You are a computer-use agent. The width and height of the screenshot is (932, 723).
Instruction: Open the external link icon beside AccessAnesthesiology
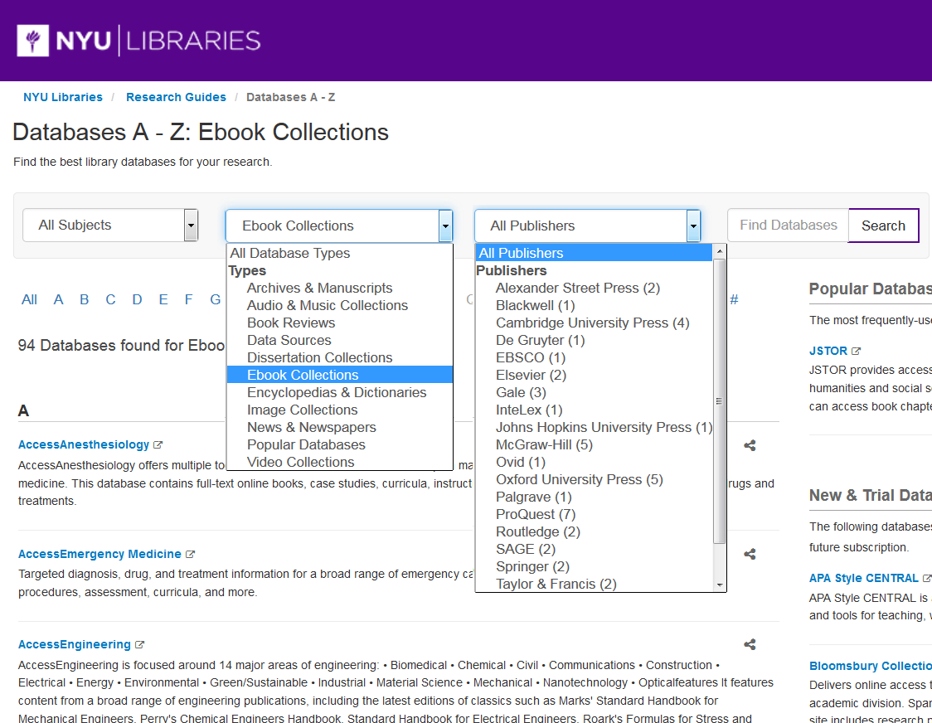(x=158, y=444)
